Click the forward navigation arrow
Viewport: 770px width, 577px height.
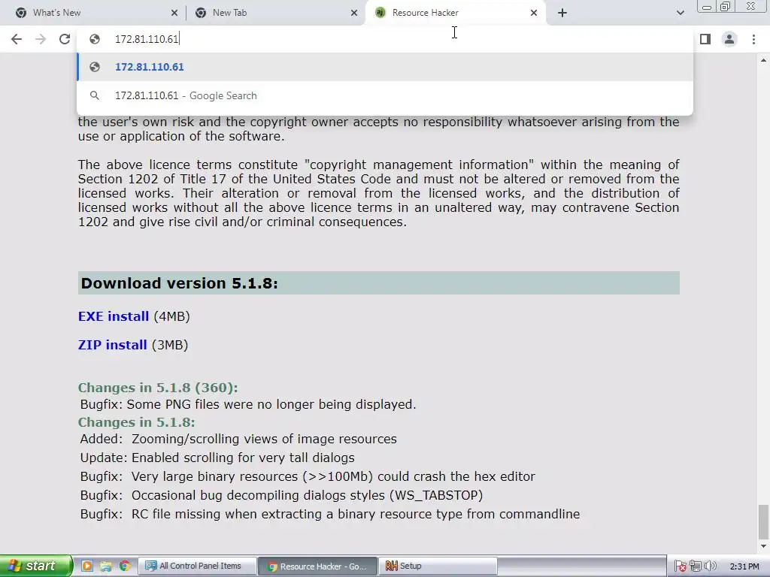(41, 39)
